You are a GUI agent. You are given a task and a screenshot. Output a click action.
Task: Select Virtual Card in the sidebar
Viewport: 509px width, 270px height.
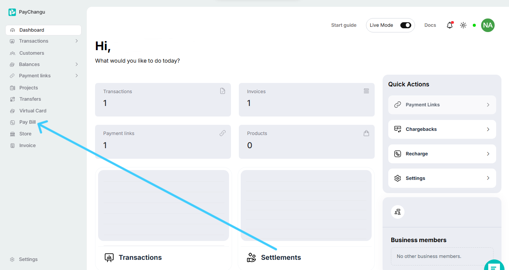tap(33, 111)
